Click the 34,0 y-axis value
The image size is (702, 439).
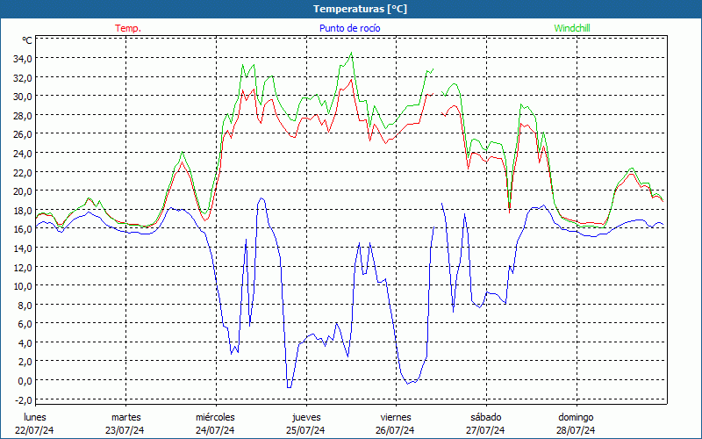pyautogui.click(x=23, y=58)
